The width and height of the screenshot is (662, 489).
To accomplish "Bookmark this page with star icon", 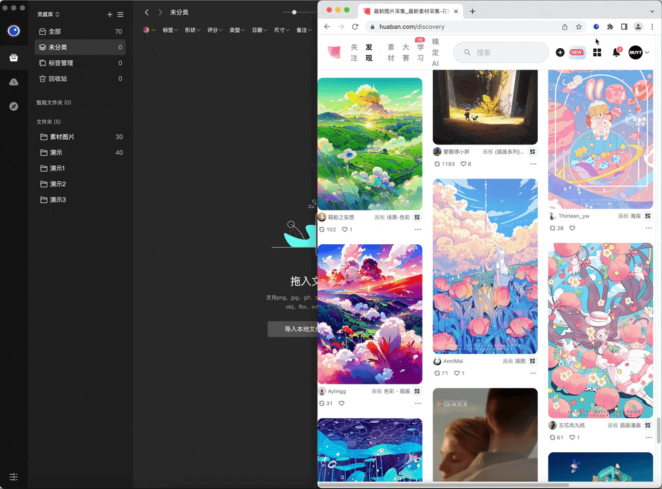I will 578,27.
